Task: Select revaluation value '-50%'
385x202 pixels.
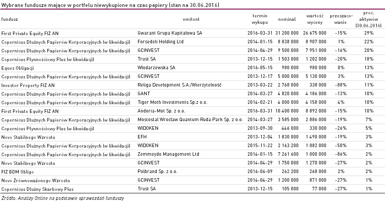Action: tap(341, 145)
